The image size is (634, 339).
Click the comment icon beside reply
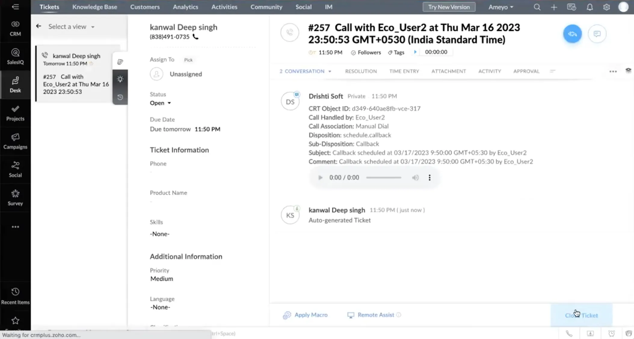pos(597,34)
